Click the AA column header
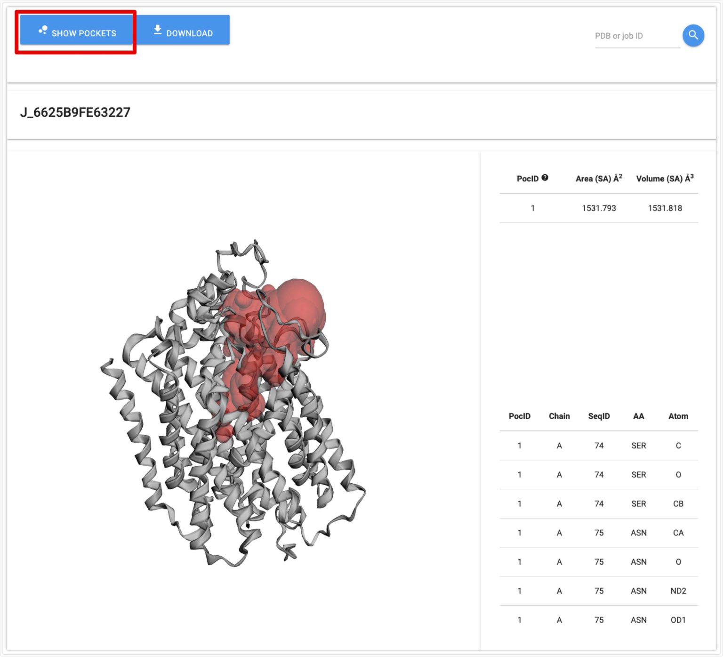The image size is (723, 657). [638, 416]
